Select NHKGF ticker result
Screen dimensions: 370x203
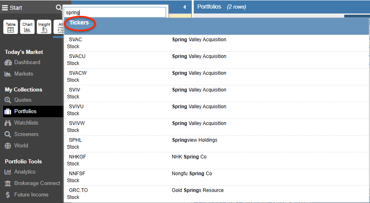[x=216, y=161]
